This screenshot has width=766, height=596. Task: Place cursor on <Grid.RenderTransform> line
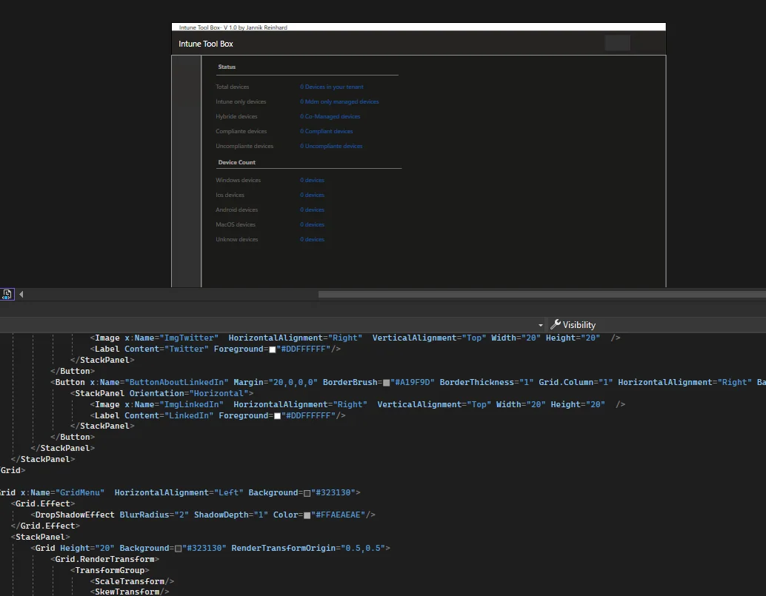pyautogui.click(x=105, y=560)
